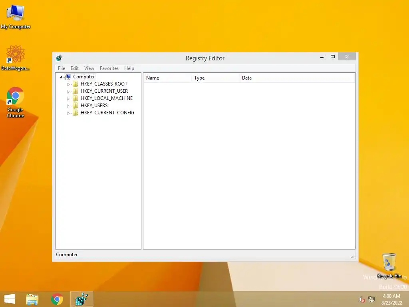The image size is (409, 307).
Task: Maximize the Registry Editor window
Action: [x=333, y=56]
